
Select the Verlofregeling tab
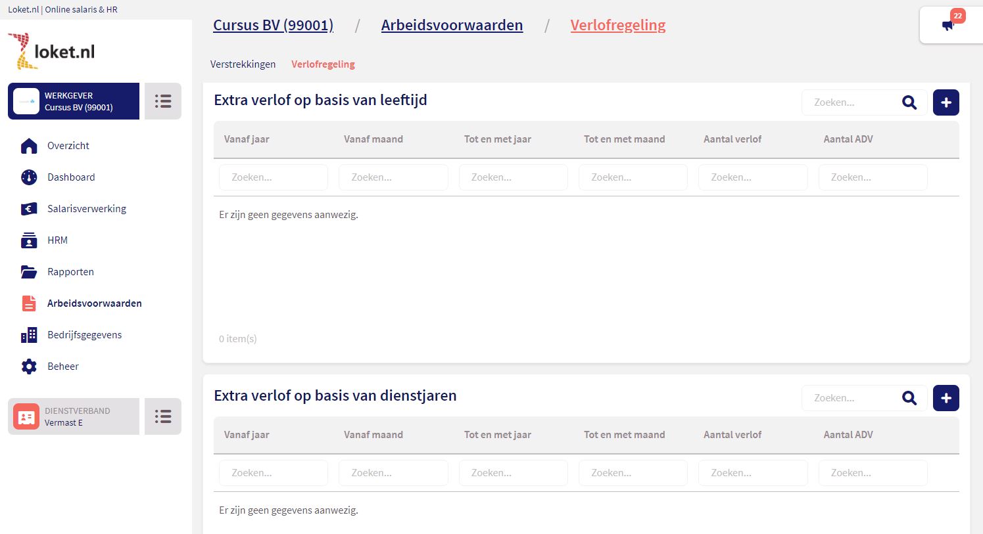(x=323, y=64)
